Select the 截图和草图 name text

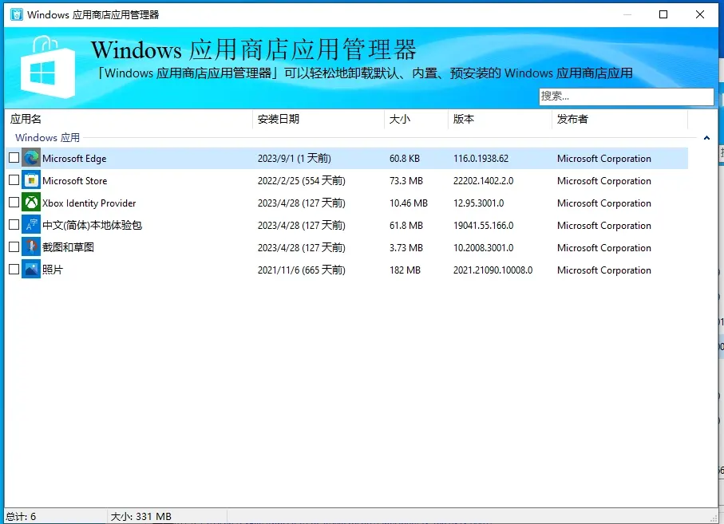pos(69,247)
